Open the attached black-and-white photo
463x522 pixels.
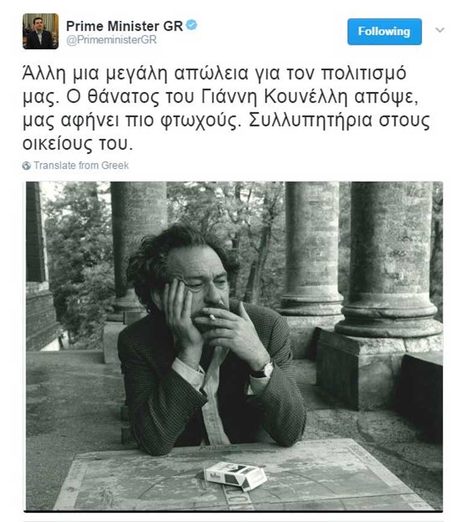click(235, 346)
